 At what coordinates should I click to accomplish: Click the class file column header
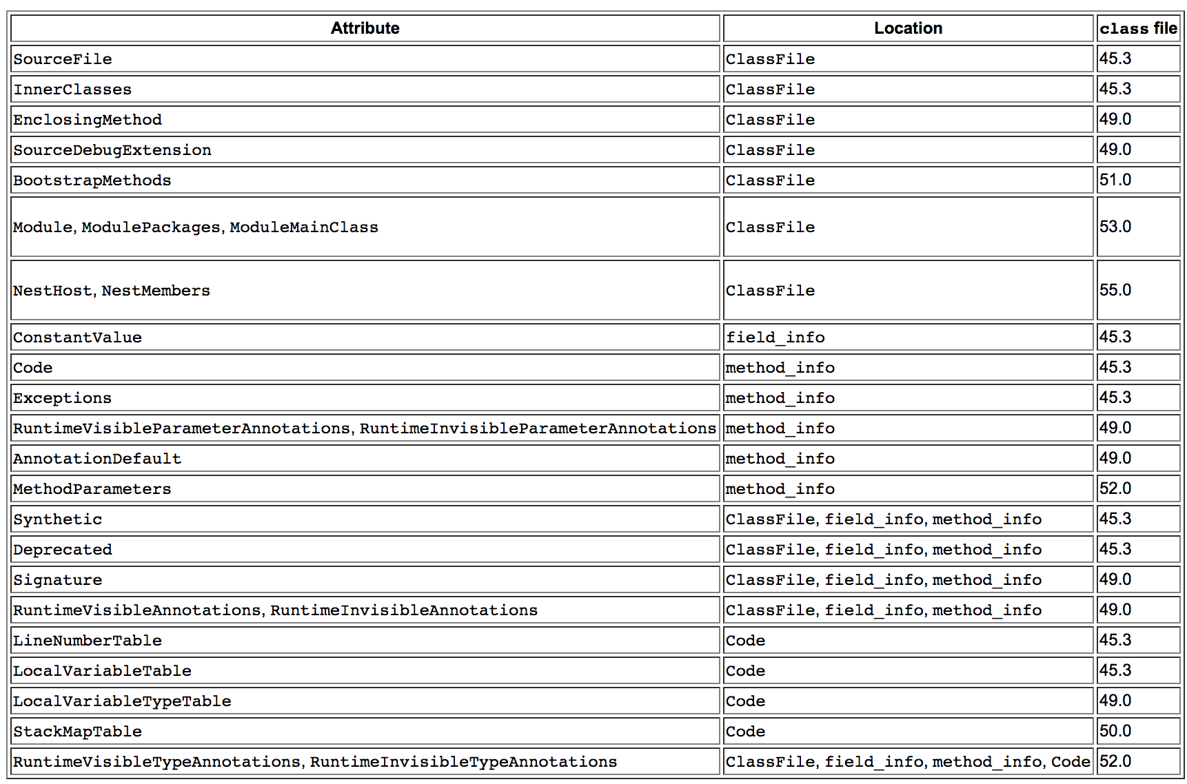click(x=1138, y=28)
